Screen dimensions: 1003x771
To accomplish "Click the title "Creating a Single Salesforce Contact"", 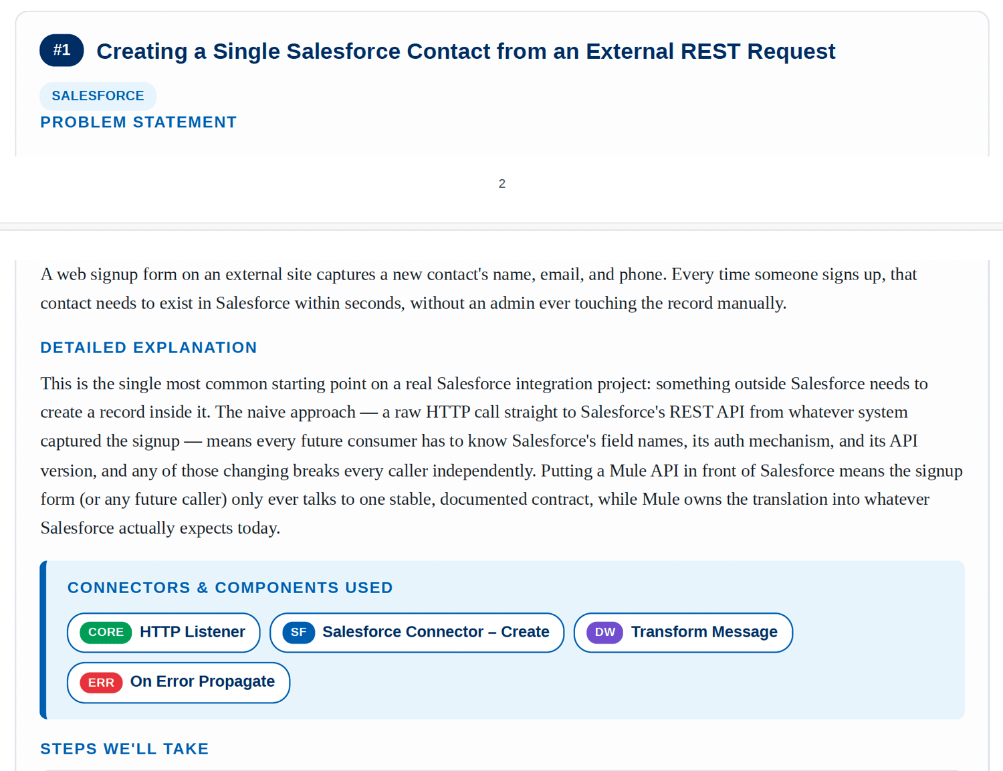I will (x=466, y=51).
